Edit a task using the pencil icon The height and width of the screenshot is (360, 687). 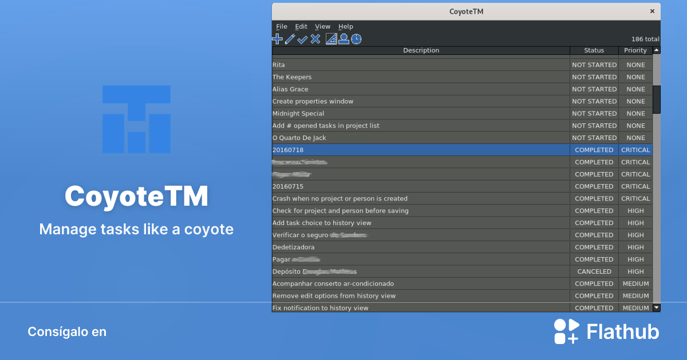pyautogui.click(x=290, y=39)
